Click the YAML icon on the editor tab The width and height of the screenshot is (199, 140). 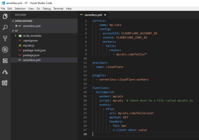81,15
